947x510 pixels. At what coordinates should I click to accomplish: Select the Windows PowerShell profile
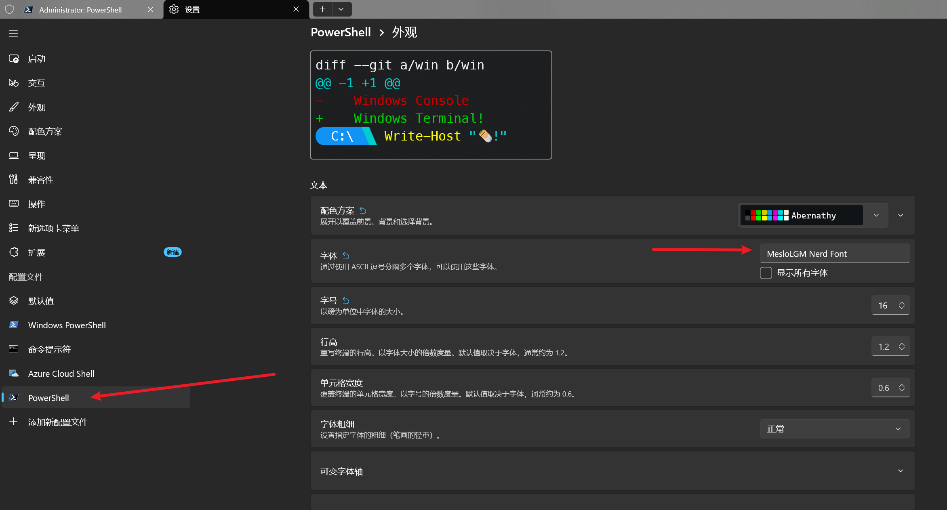point(96,325)
